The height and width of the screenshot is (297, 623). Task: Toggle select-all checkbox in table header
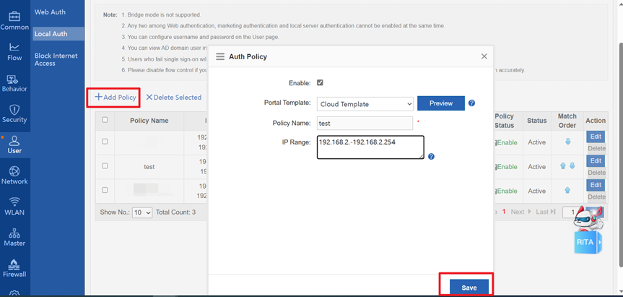[x=105, y=120]
